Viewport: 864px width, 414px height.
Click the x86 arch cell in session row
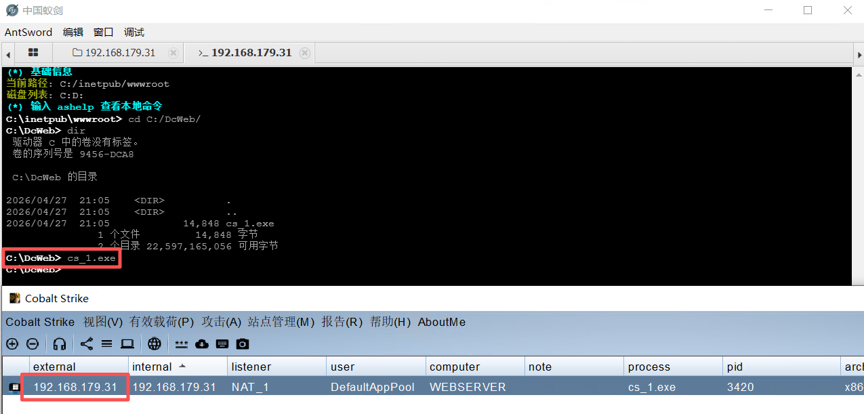853,387
